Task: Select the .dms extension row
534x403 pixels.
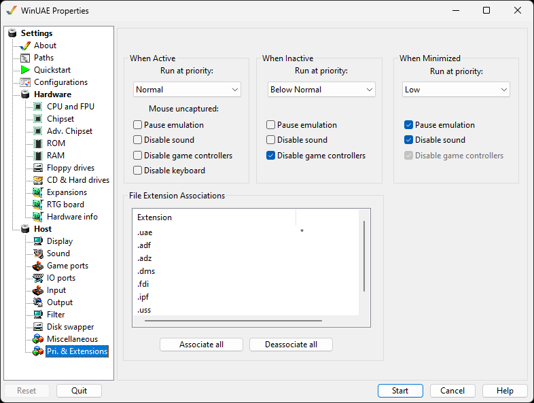Action: click(x=245, y=271)
